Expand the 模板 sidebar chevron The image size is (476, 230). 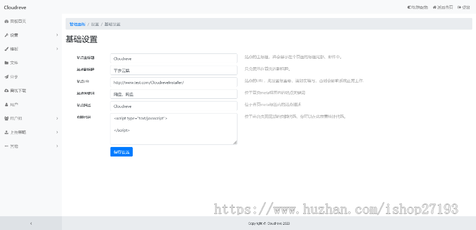click(57, 49)
